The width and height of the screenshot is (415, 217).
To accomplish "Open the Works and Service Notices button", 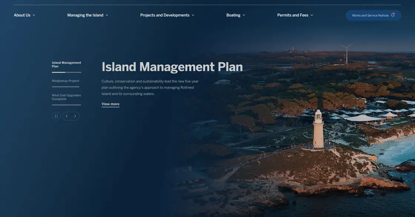I will click(370, 16).
